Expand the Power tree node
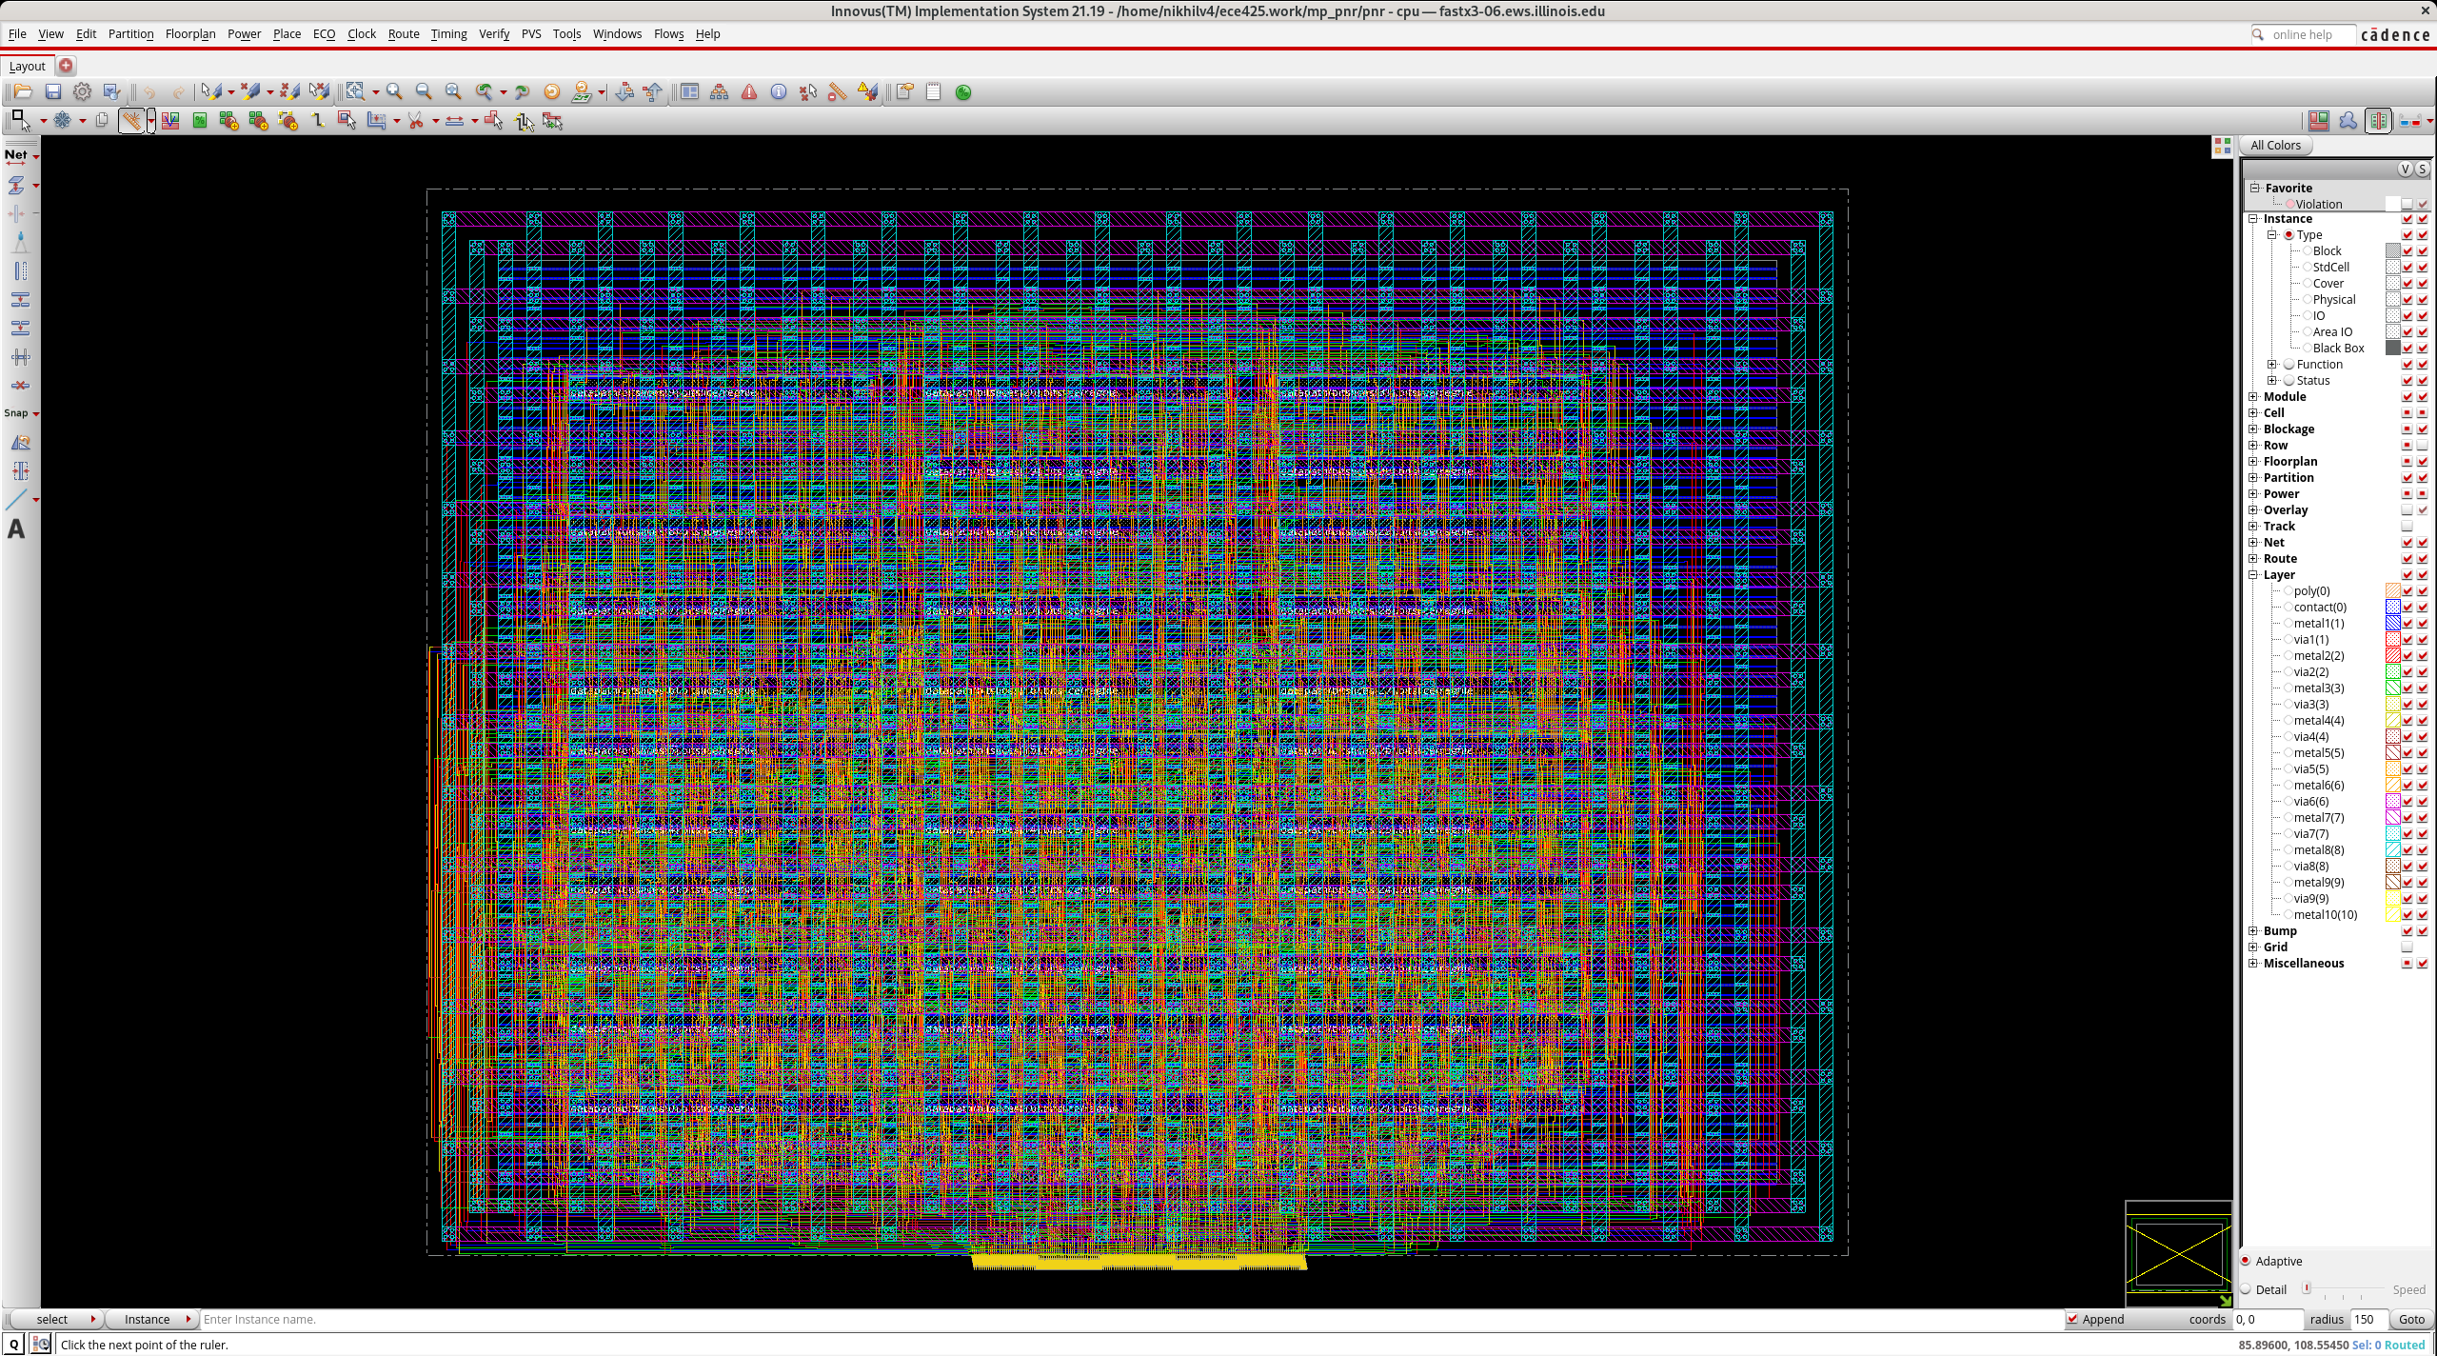 (x=2253, y=493)
